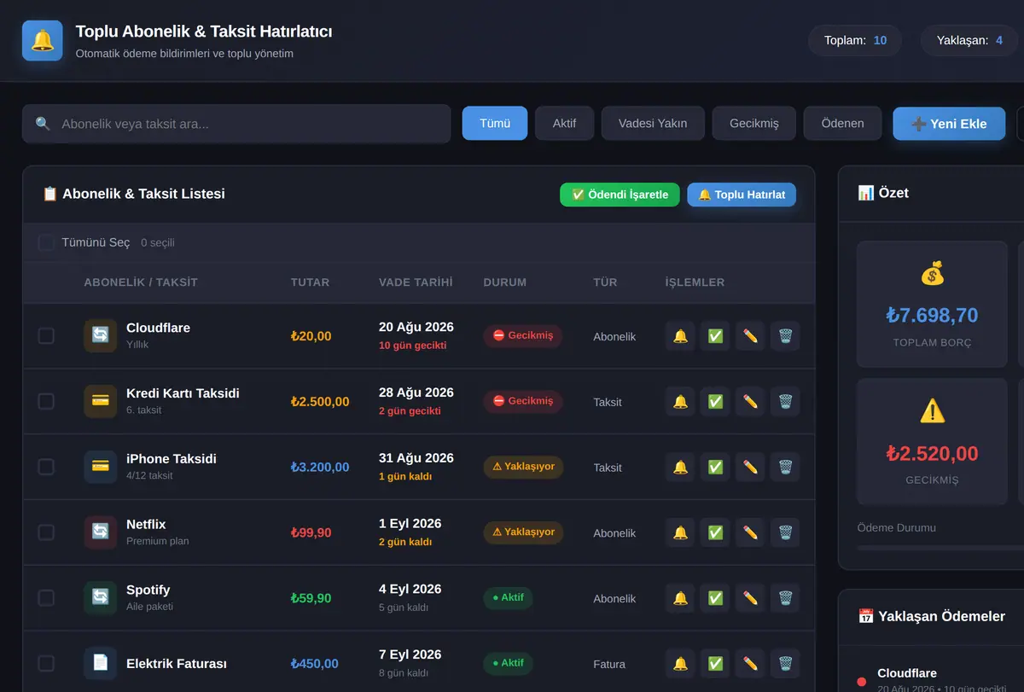Show Gecikmiş overdue items

tap(754, 123)
